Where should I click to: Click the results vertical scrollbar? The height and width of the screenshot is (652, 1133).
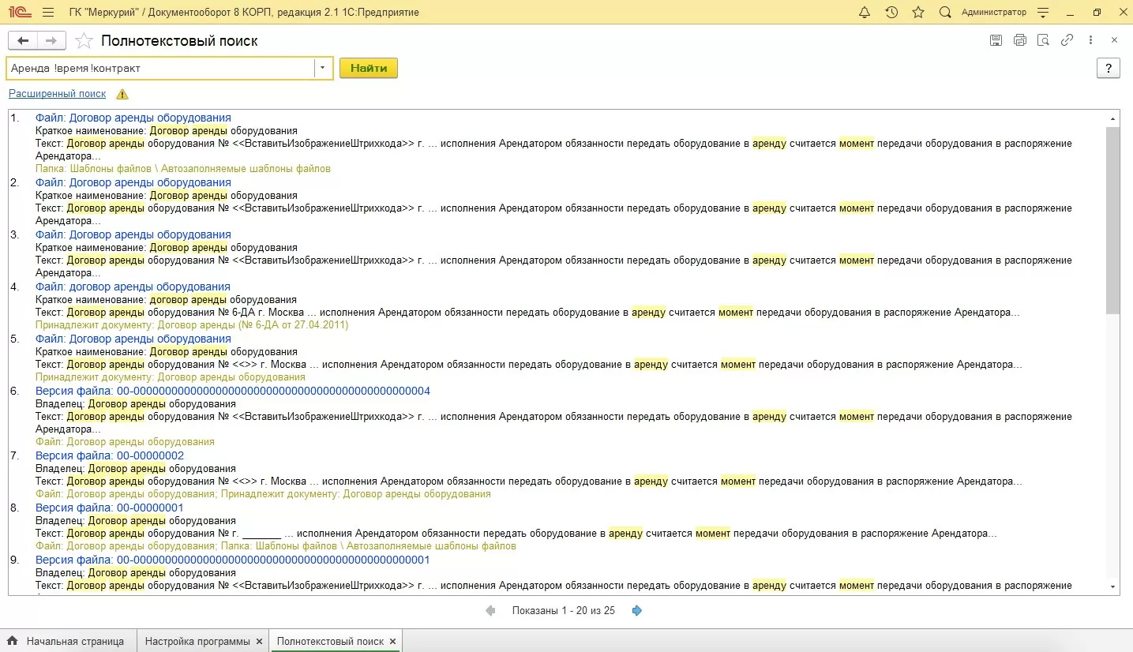pos(1113,221)
